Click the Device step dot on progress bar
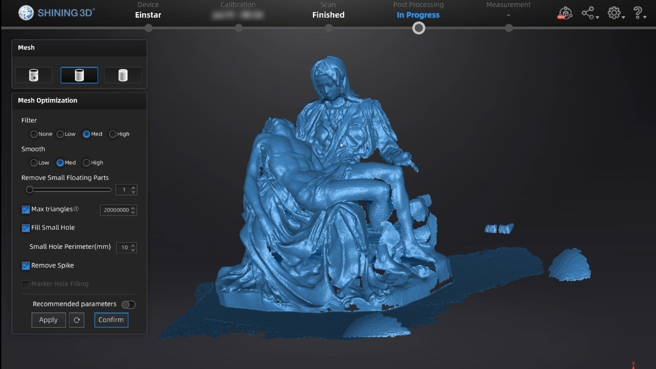The height and width of the screenshot is (369, 656). [148, 28]
